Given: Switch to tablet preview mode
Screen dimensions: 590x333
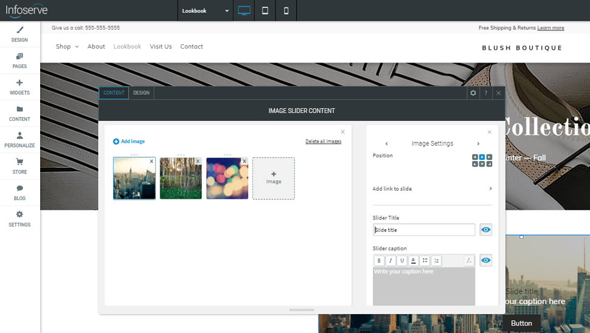Looking at the screenshot, I should pos(265,10).
